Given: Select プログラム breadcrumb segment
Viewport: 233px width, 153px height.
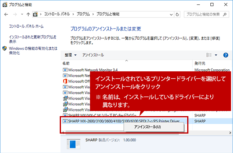Looking at the screenshot, I should pyautogui.click(x=83, y=14).
